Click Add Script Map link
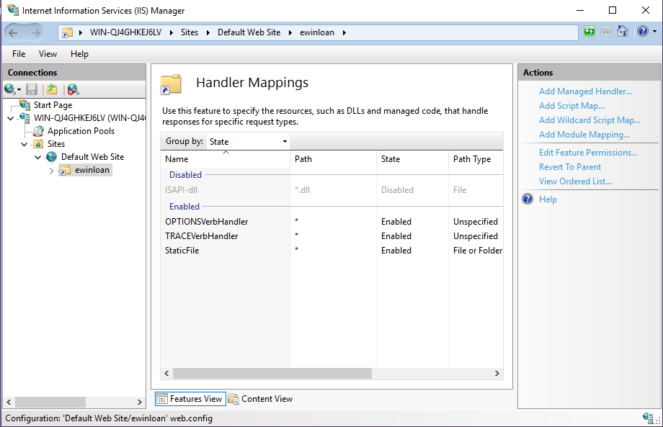This screenshot has width=663, height=427. pyautogui.click(x=571, y=106)
